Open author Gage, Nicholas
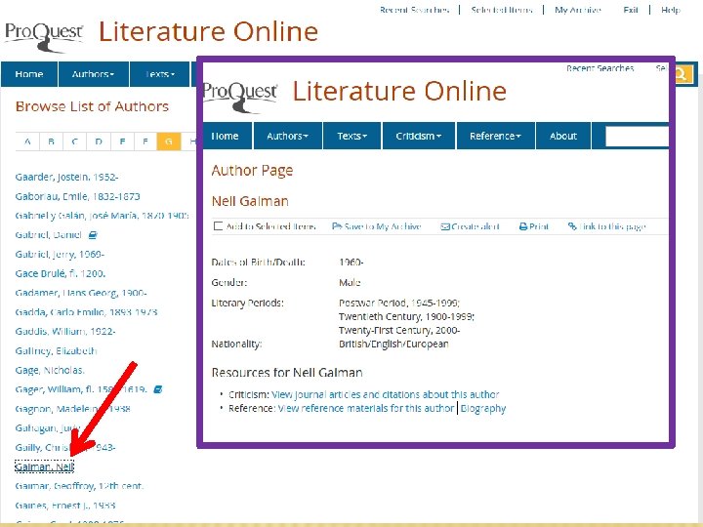The image size is (703, 527). tap(50, 370)
